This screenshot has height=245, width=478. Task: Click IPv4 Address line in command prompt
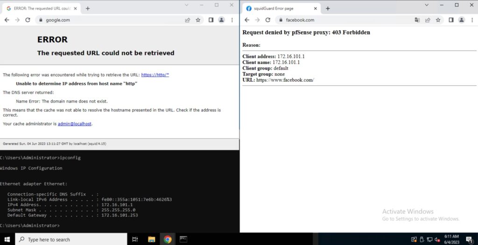pos(70,205)
